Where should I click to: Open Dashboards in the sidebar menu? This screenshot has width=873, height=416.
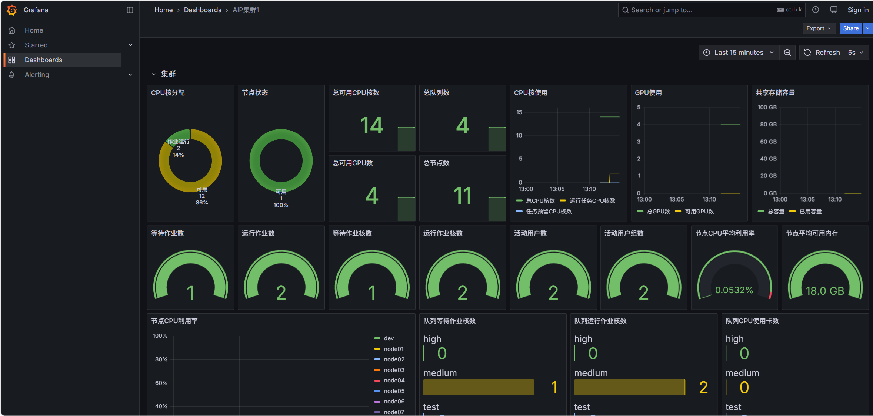tap(43, 60)
